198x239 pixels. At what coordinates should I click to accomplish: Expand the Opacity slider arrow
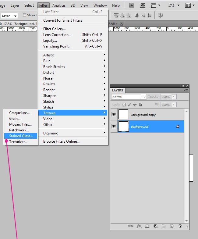click(x=174, y=97)
